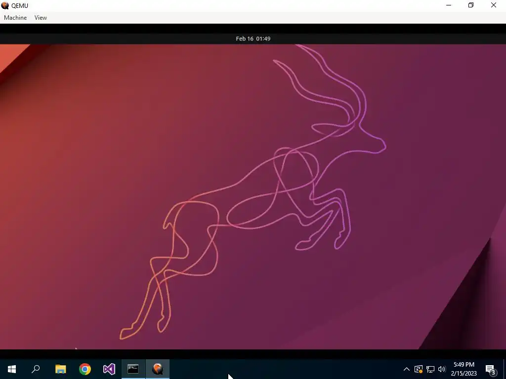Click the Ubuntu clock showing Feb 16 01:49
506x379 pixels.
click(253, 38)
